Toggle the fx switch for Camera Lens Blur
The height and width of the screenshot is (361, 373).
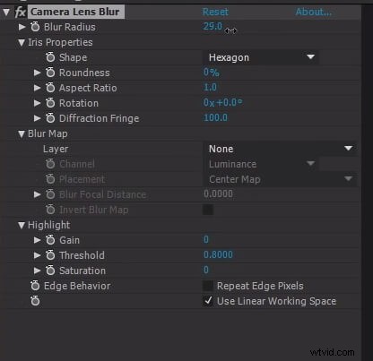coord(21,13)
